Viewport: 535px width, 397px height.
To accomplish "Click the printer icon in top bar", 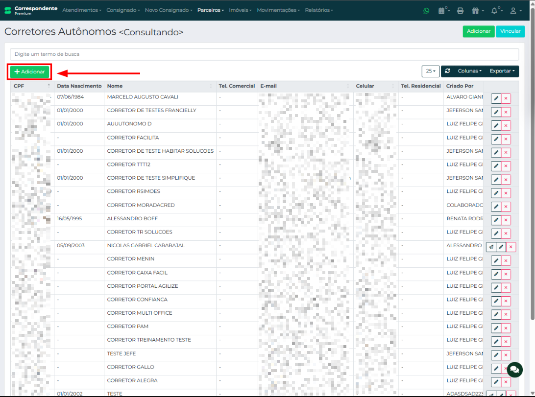I will point(460,10).
